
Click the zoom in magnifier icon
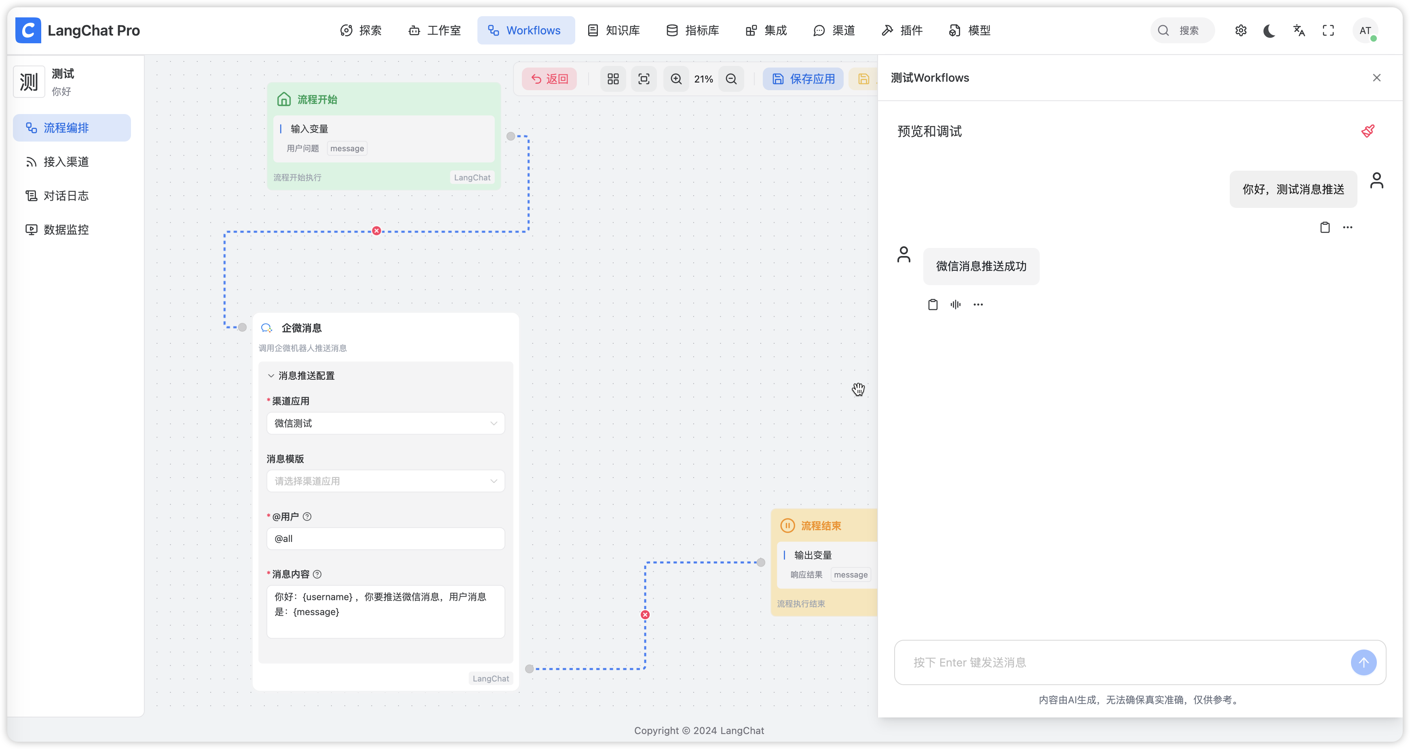click(676, 79)
